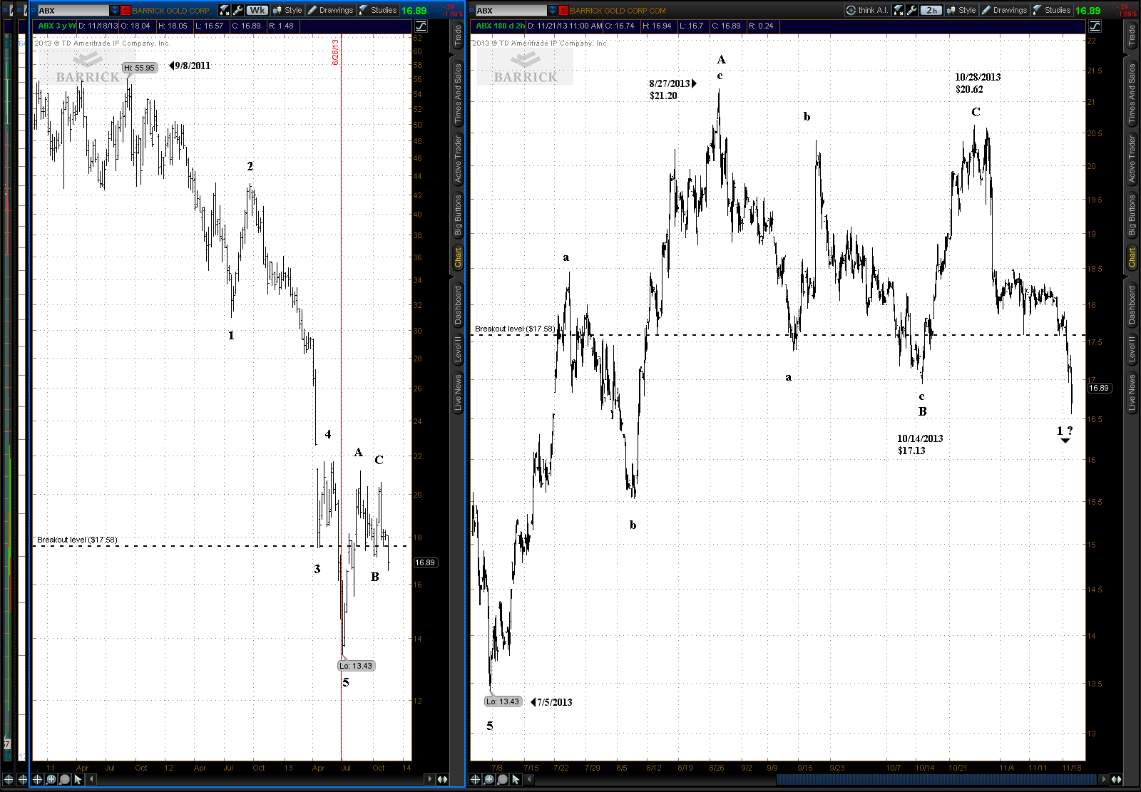Click right chart red symbol link indicator

click(564, 10)
